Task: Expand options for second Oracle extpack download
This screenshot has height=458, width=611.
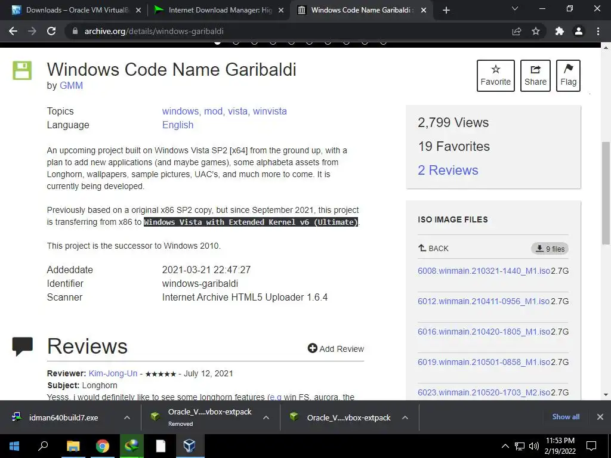Action: [x=405, y=417]
